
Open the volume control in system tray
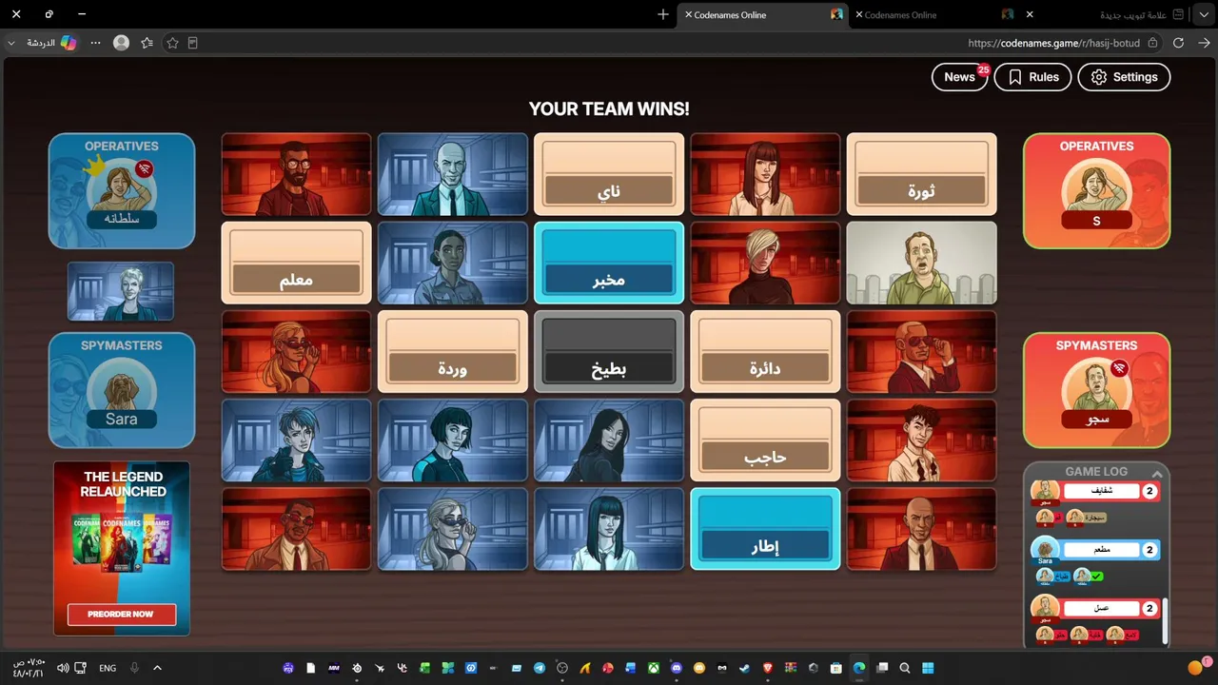tap(63, 668)
